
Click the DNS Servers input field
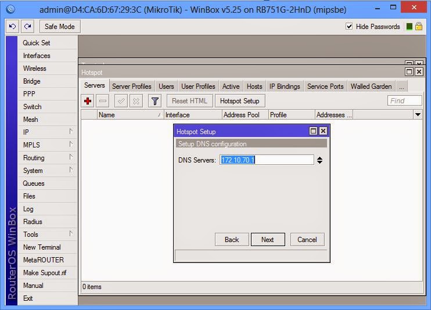click(267, 160)
